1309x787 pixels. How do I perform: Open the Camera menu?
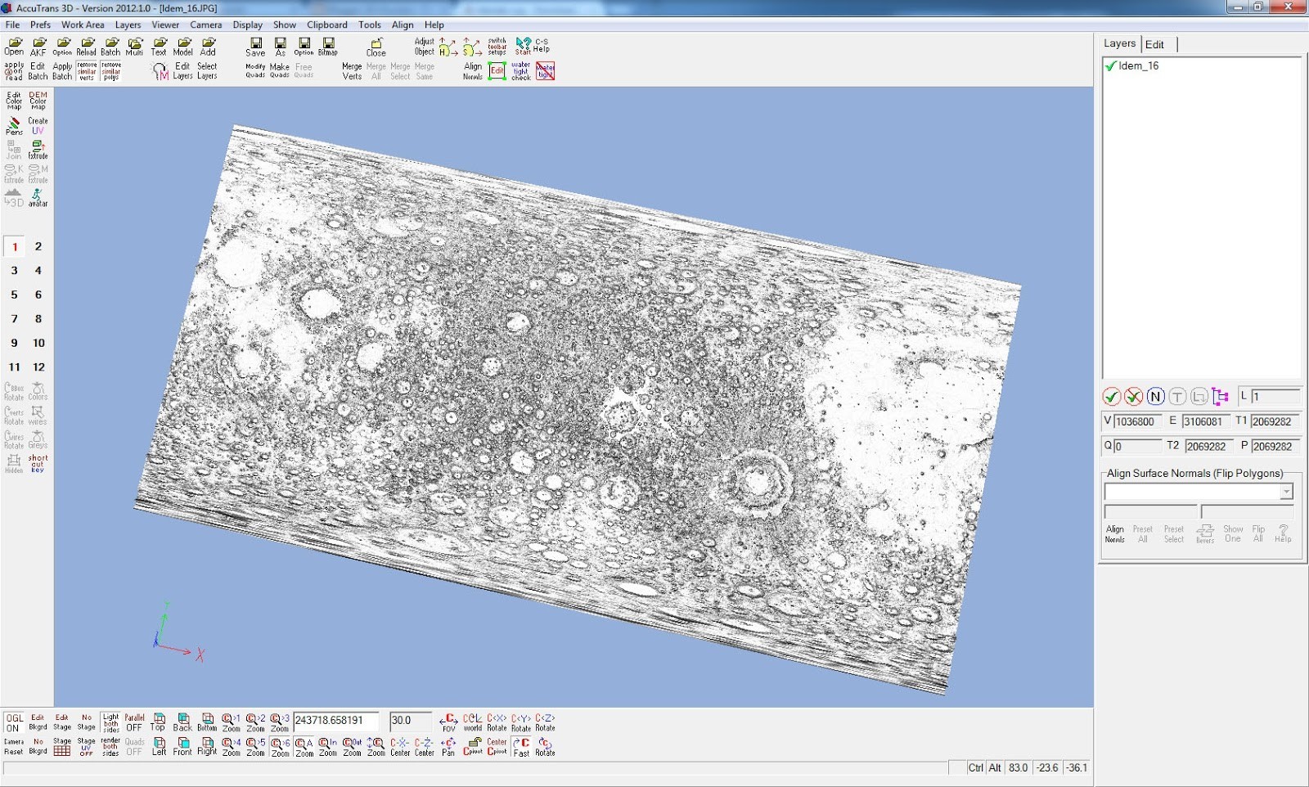(x=205, y=25)
